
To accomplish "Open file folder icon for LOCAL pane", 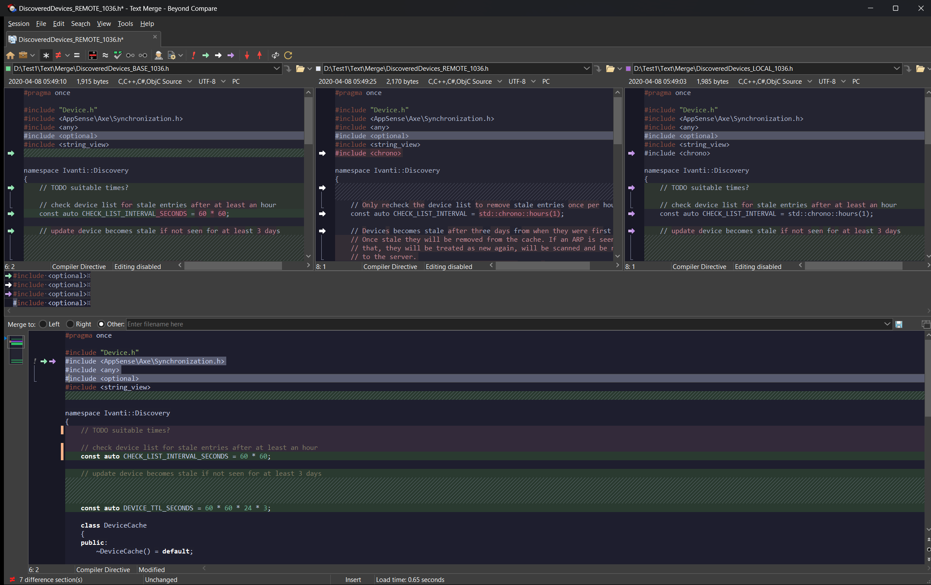I will pyautogui.click(x=920, y=69).
